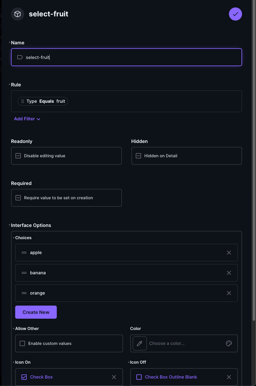Click inside the Name input field
Screen dimensions: 256x386
coord(126,57)
